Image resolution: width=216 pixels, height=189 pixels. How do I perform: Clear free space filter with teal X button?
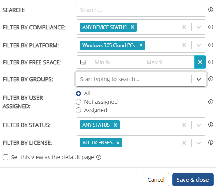pyautogui.click(x=200, y=62)
